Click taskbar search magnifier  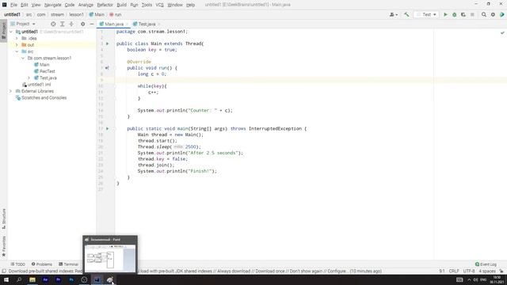point(19,279)
